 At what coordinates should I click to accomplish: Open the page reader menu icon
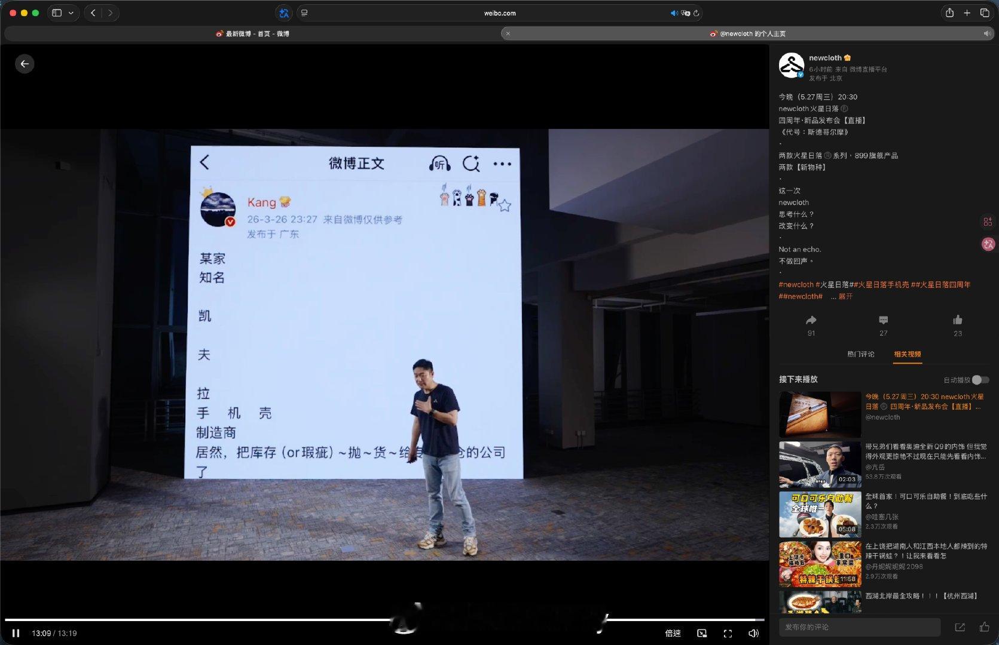tap(304, 13)
